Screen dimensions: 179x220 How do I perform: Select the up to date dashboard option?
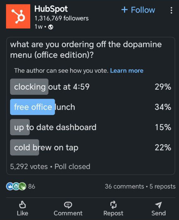[x=90, y=127]
